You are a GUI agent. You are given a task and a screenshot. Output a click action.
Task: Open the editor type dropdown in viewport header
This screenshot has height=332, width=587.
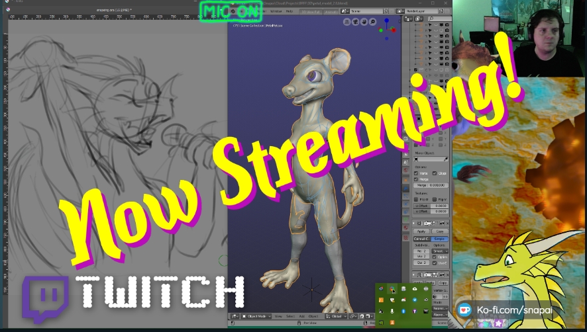click(235, 316)
